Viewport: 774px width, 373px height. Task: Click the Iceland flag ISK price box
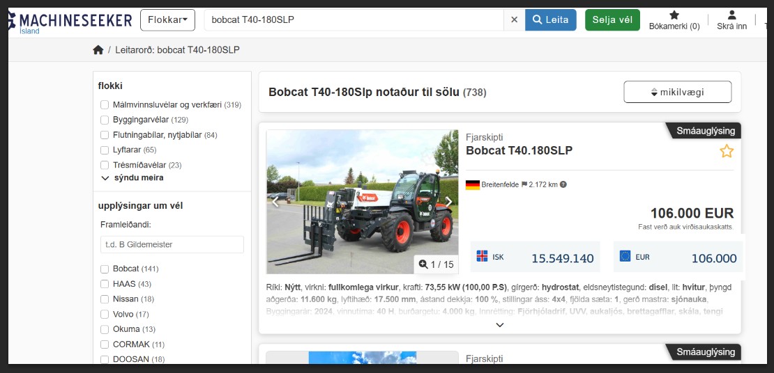[x=535, y=257]
